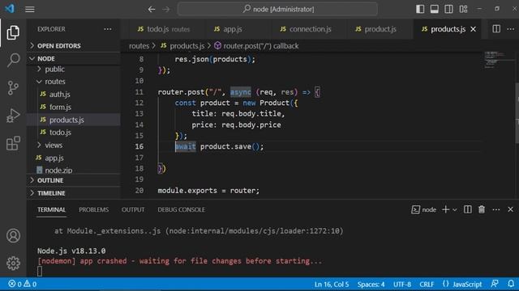Open the Source Control view icon

click(13, 88)
